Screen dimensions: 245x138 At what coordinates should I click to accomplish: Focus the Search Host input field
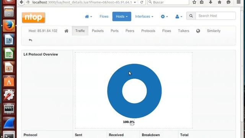pos(216,16)
